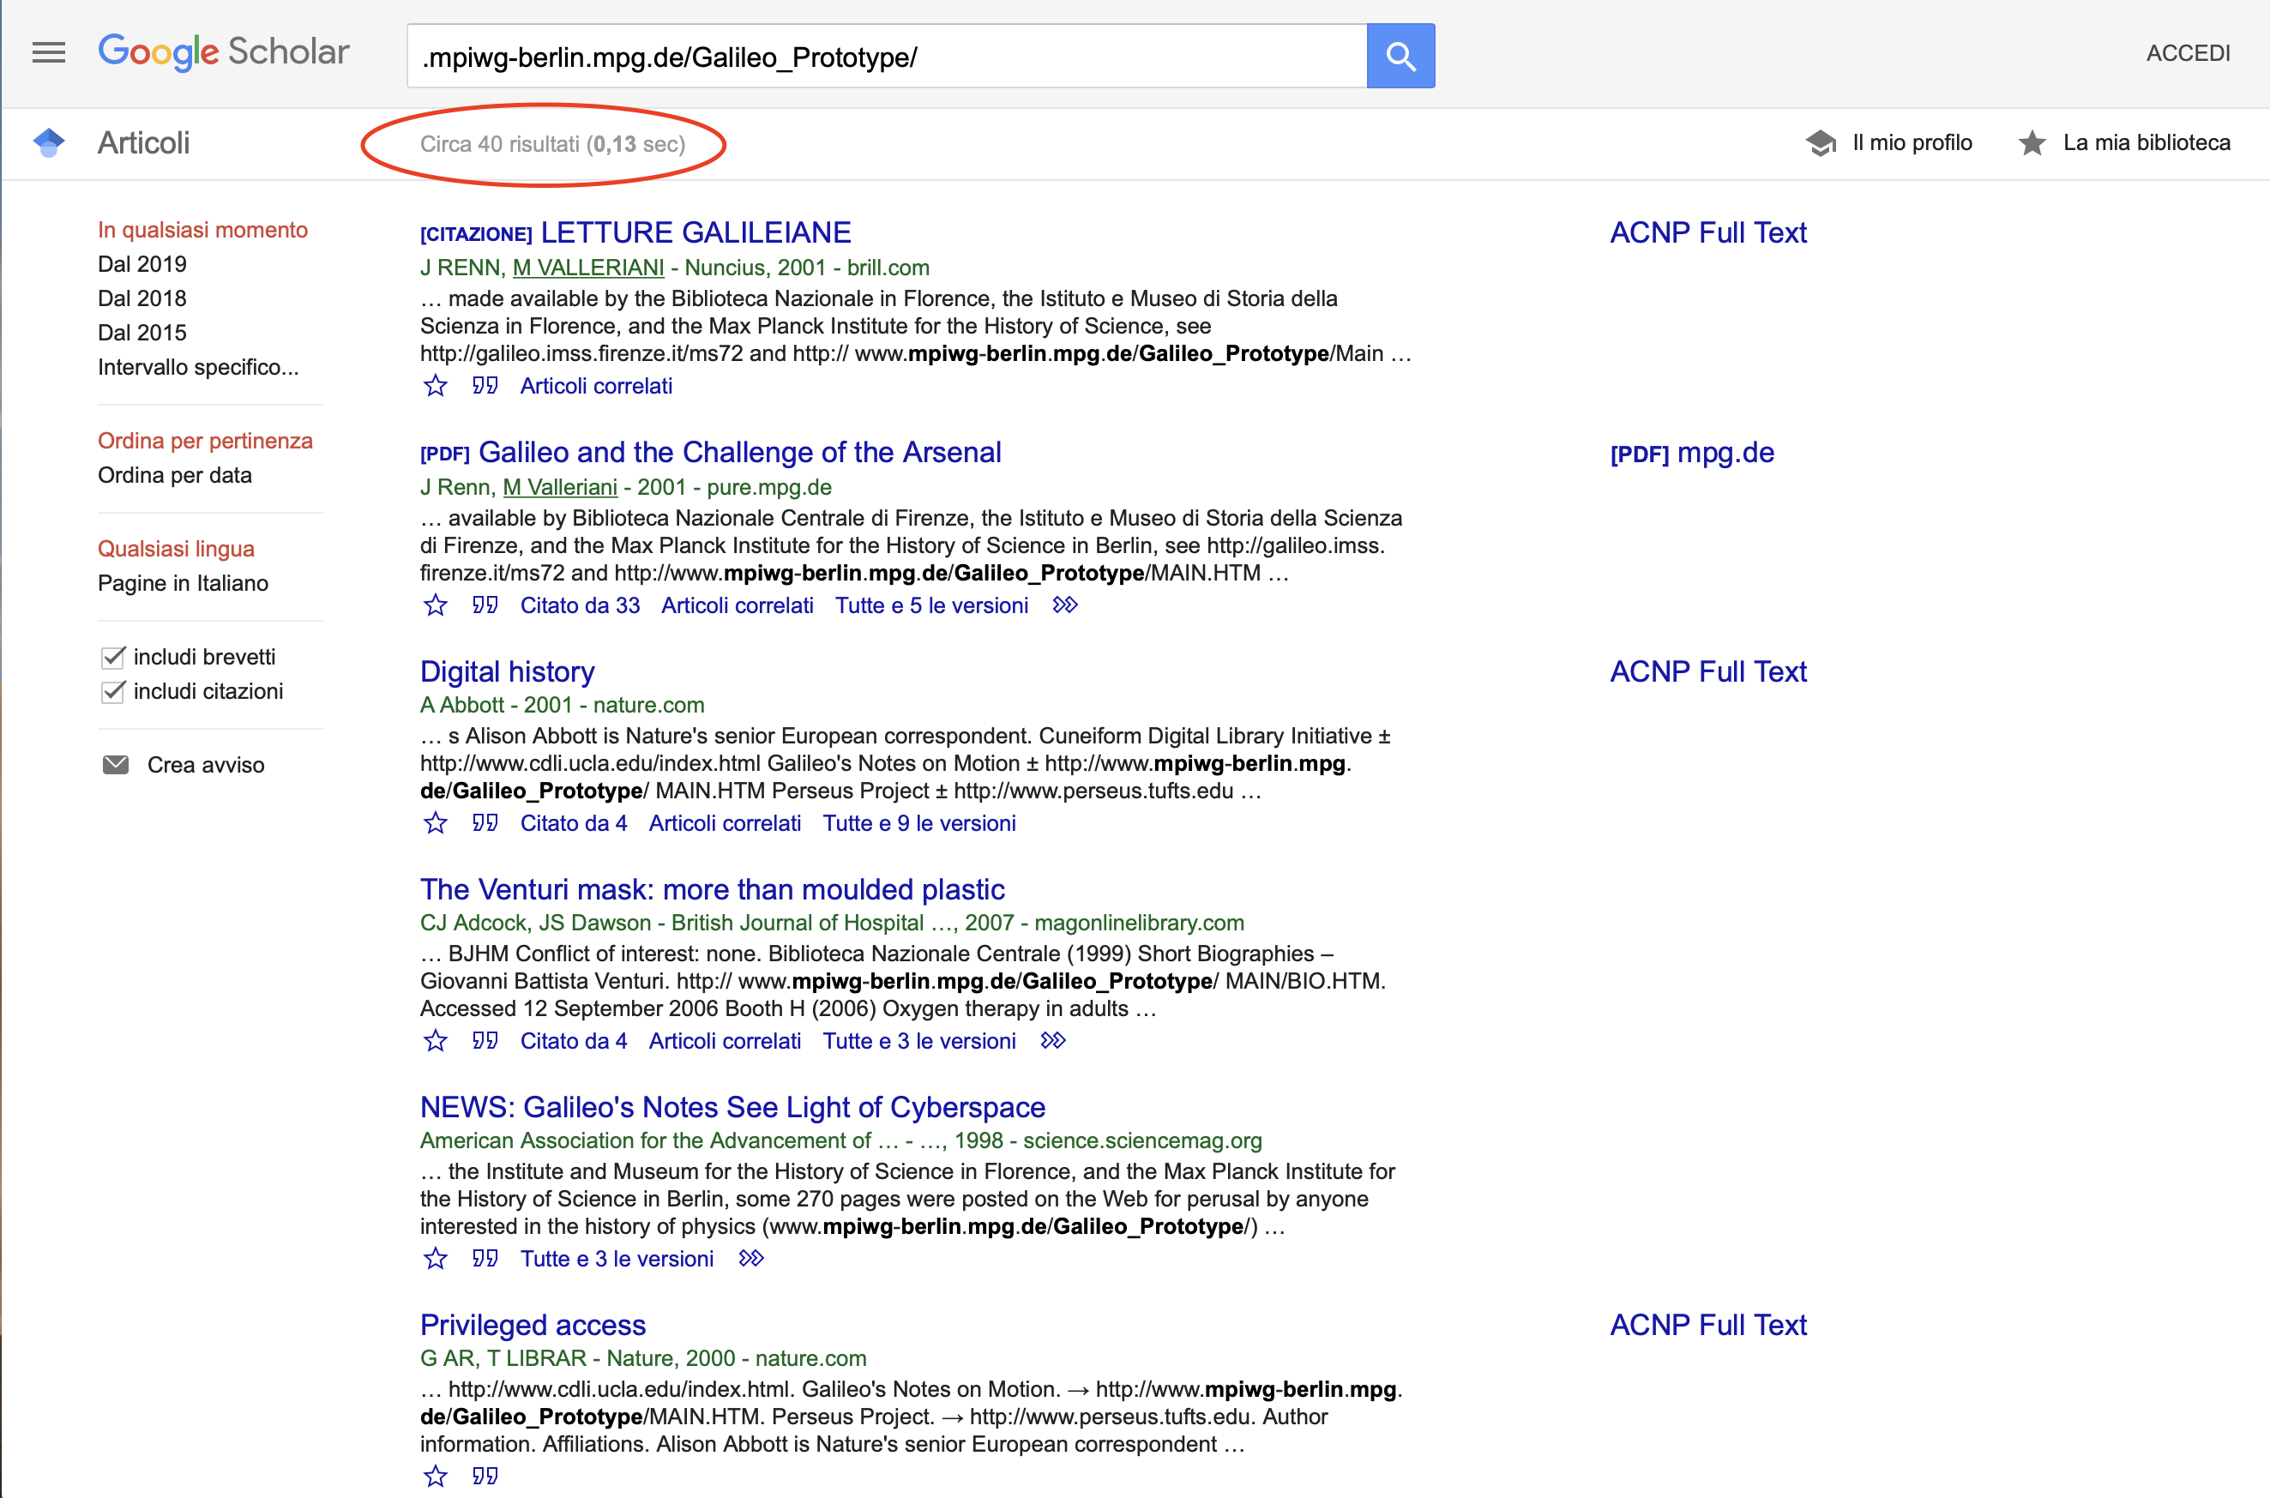Open La mia biblioteca
The width and height of the screenshot is (2270, 1498).
point(2147,143)
